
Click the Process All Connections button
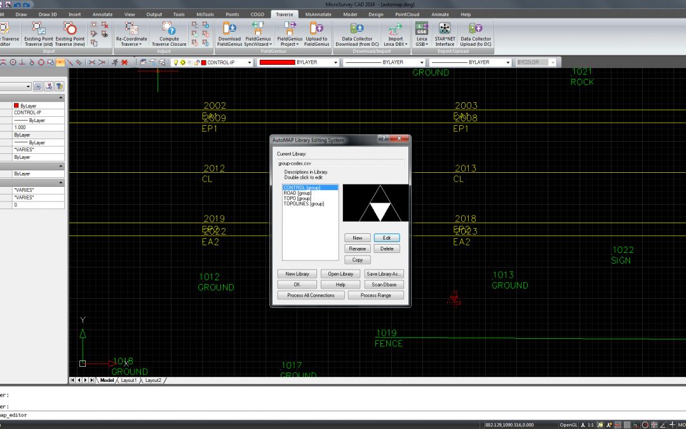[x=311, y=296]
